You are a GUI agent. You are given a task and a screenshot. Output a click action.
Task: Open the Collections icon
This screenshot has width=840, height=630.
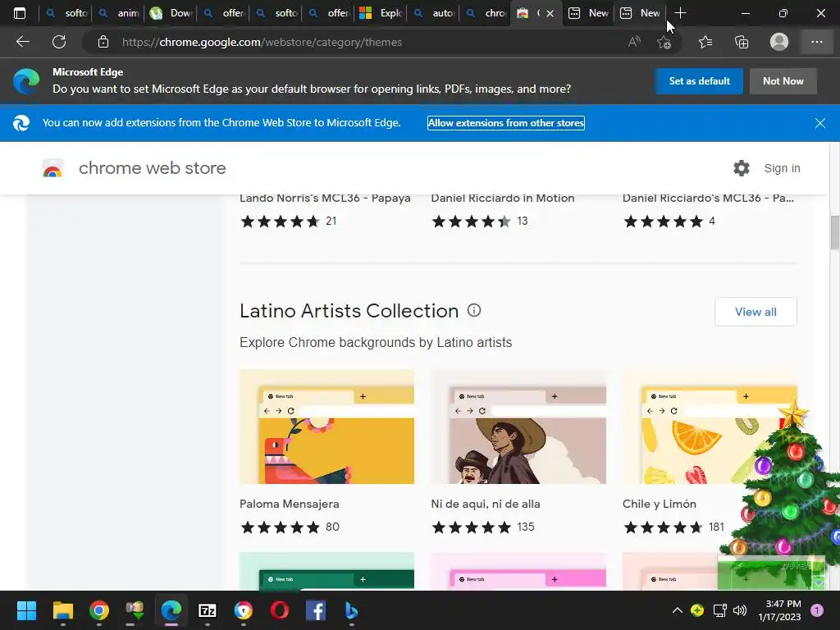coord(742,42)
